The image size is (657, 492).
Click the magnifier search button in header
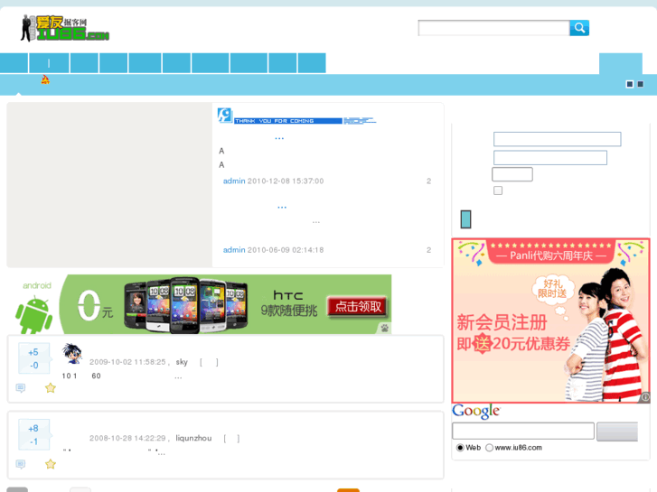(x=579, y=28)
